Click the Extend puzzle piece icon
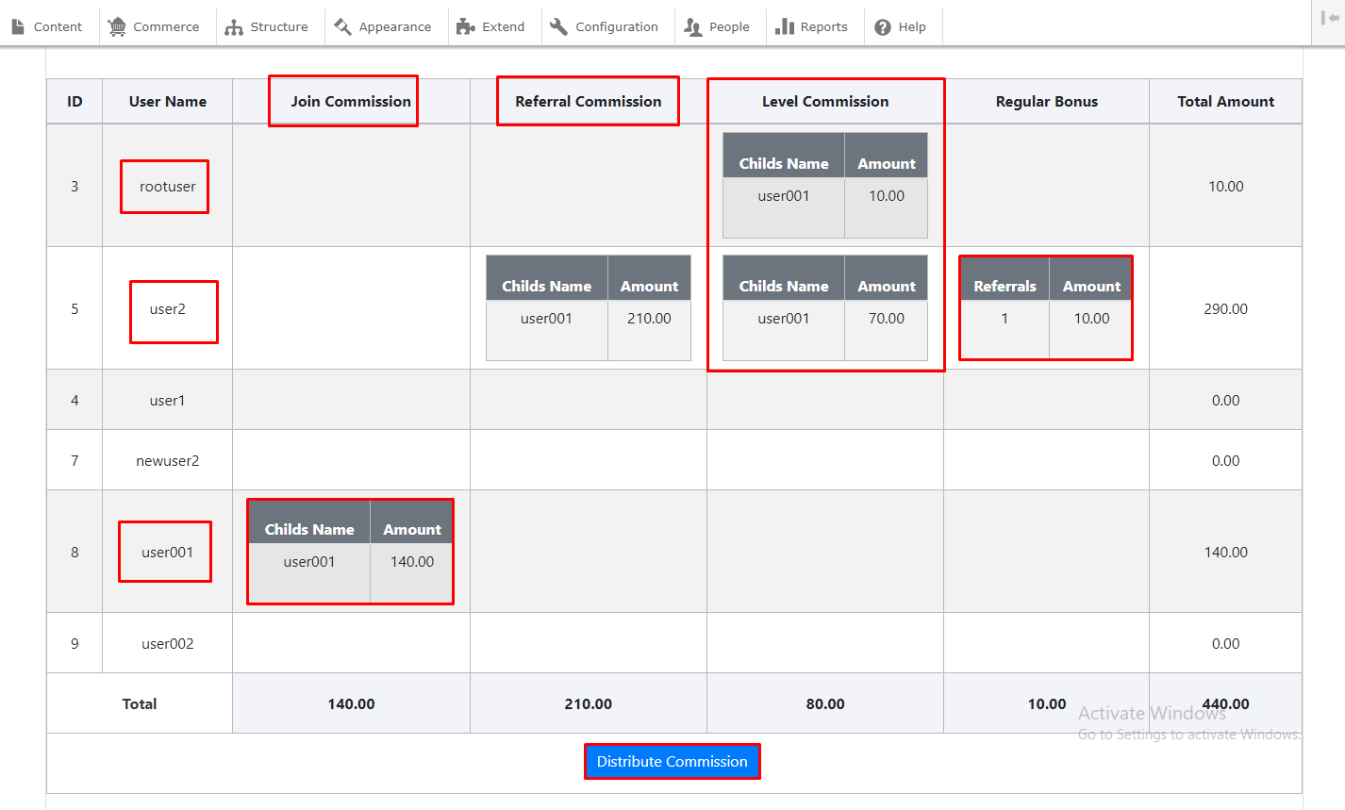 pyautogui.click(x=465, y=26)
